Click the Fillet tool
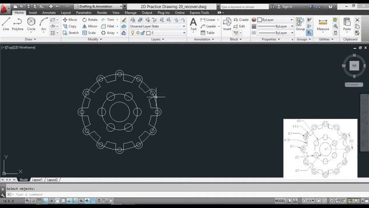 point(108,27)
